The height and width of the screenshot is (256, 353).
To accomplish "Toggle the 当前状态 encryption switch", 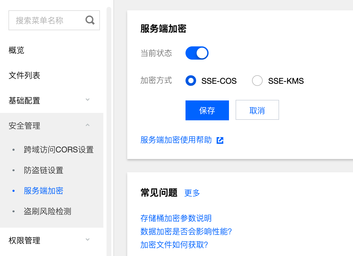I will click(x=197, y=53).
